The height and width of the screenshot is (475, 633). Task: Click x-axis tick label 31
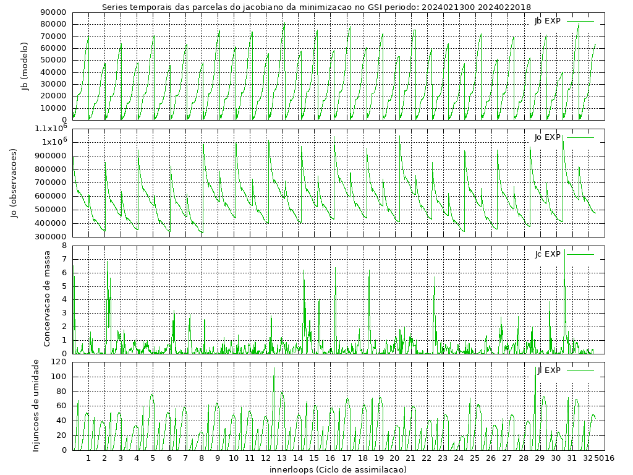pos(572,458)
